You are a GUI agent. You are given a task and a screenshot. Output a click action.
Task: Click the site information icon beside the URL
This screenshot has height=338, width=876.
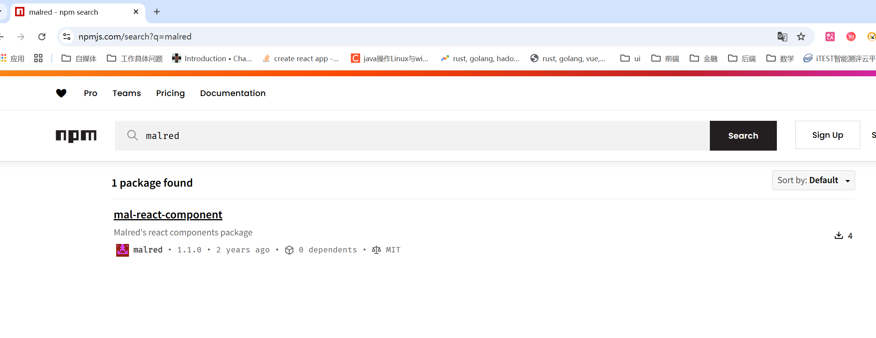pos(67,36)
